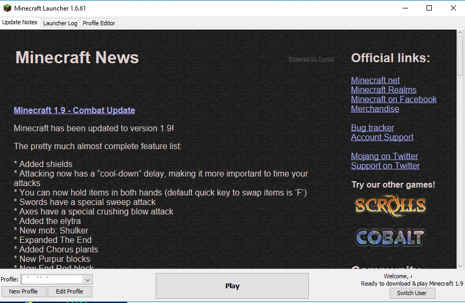Click '* Expanded The End' line

pos(52,240)
